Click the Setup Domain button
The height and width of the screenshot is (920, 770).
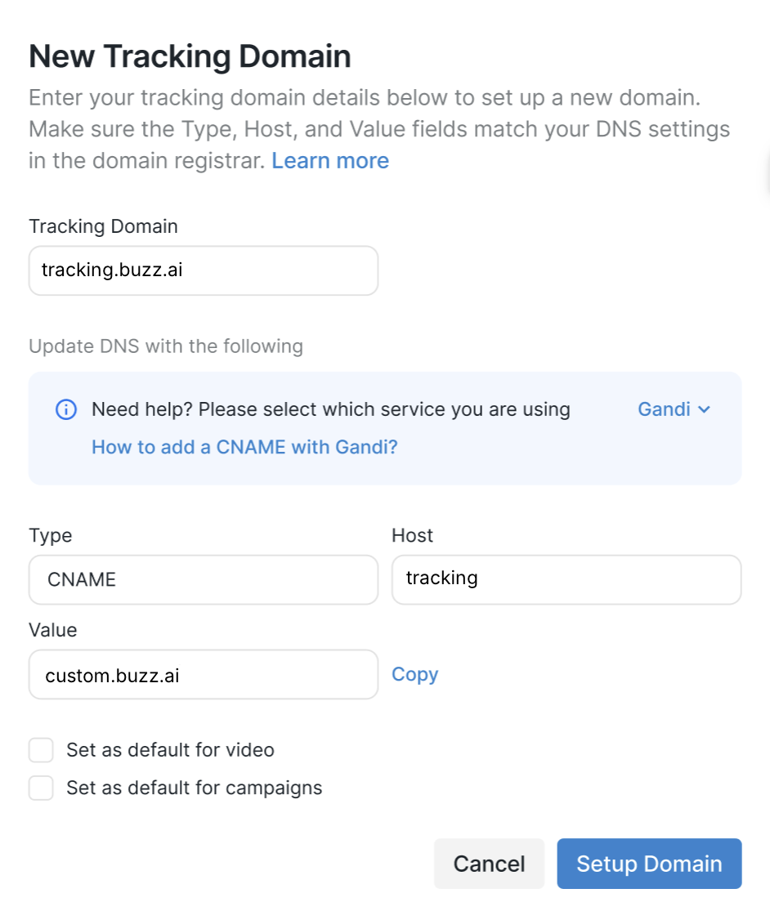pyautogui.click(x=649, y=864)
